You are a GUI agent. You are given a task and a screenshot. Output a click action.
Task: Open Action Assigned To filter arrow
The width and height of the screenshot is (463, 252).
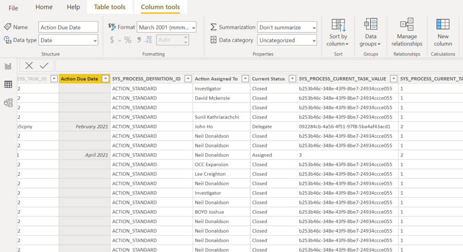[x=245, y=78]
